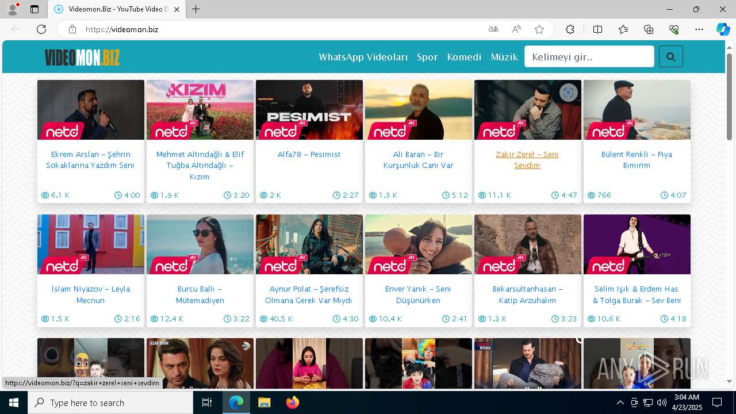Click the Selim Işık guitarist thumbnail
This screenshot has width=736, height=414.
(x=637, y=244)
